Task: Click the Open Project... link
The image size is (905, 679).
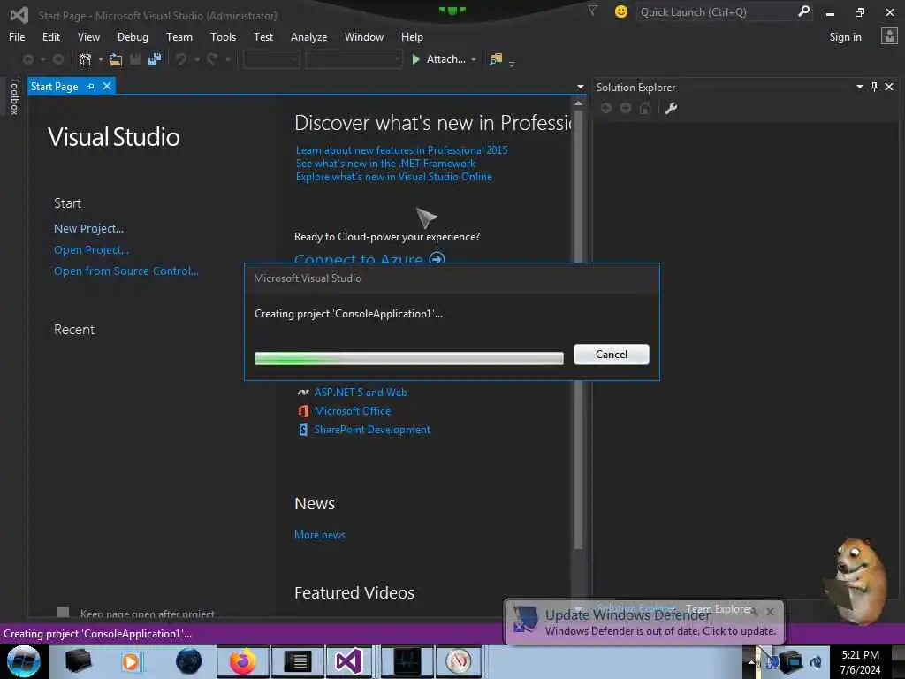Action: click(91, 250)
